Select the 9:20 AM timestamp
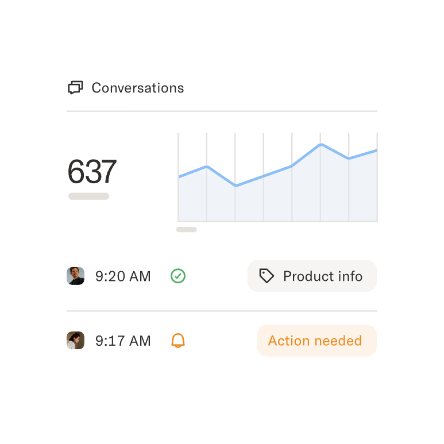The height and width of the screenshot is (444, 444). 123,276
